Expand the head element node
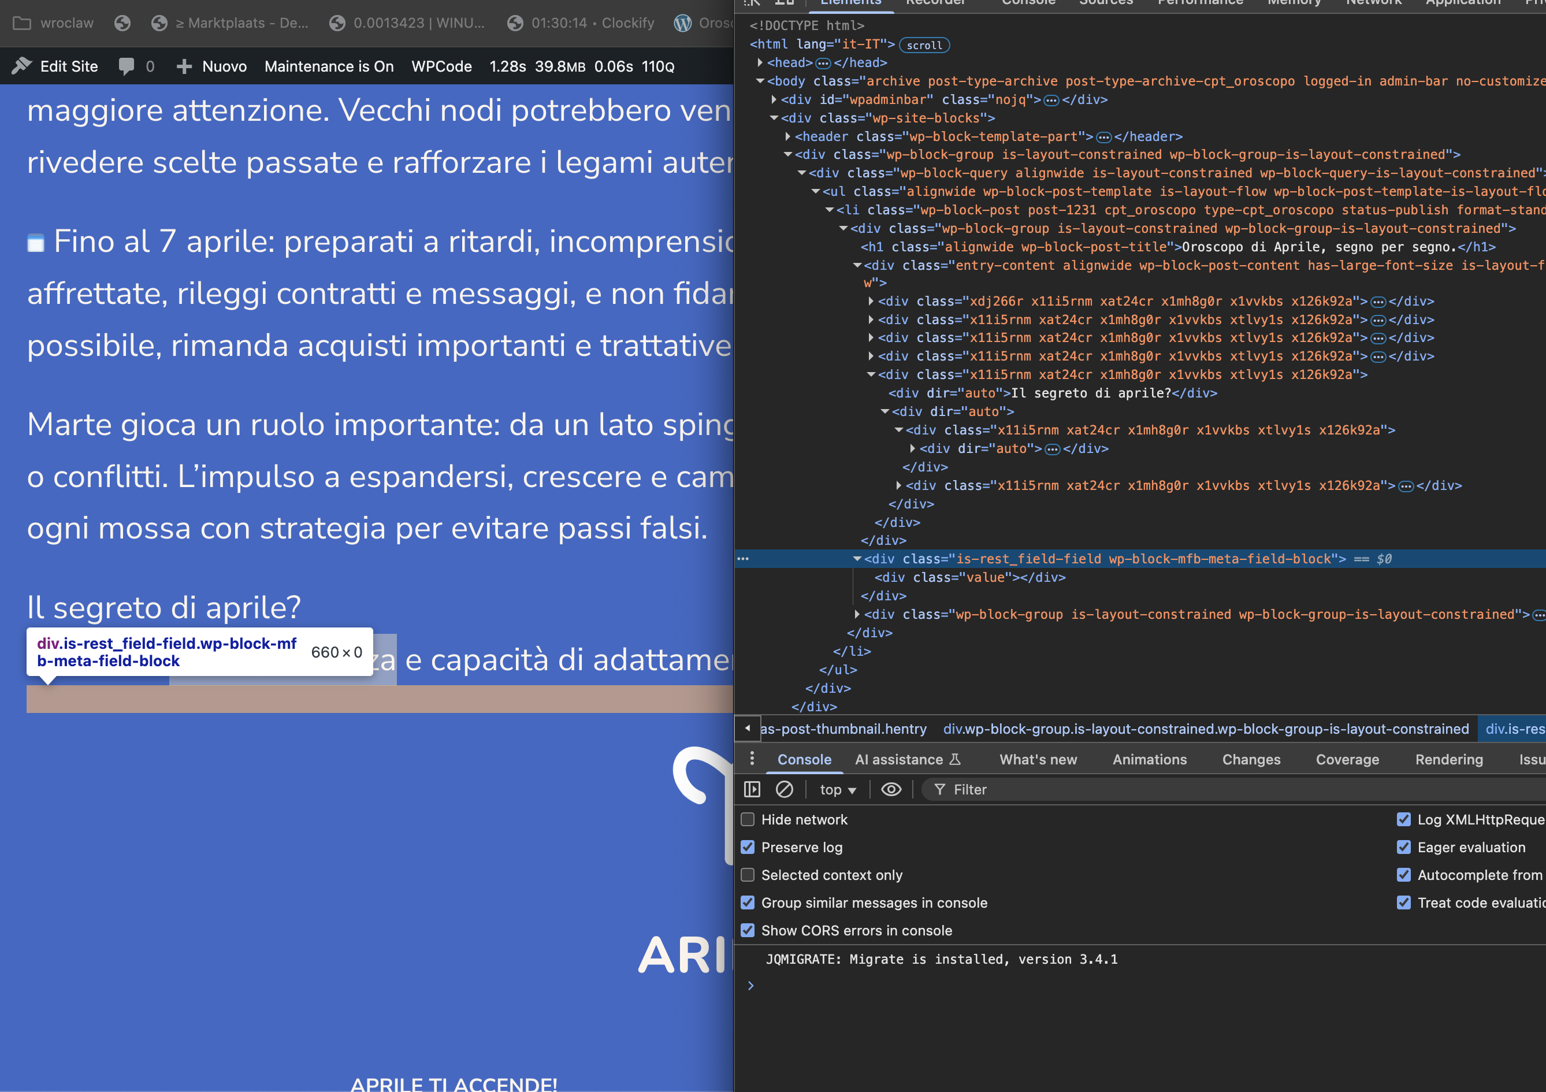Screen dimensions: 1546x1092 [760, 62]
